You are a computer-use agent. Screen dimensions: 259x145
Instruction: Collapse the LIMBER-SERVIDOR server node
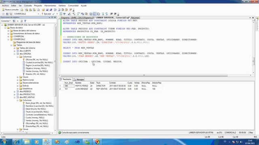(x=2, y=25)
